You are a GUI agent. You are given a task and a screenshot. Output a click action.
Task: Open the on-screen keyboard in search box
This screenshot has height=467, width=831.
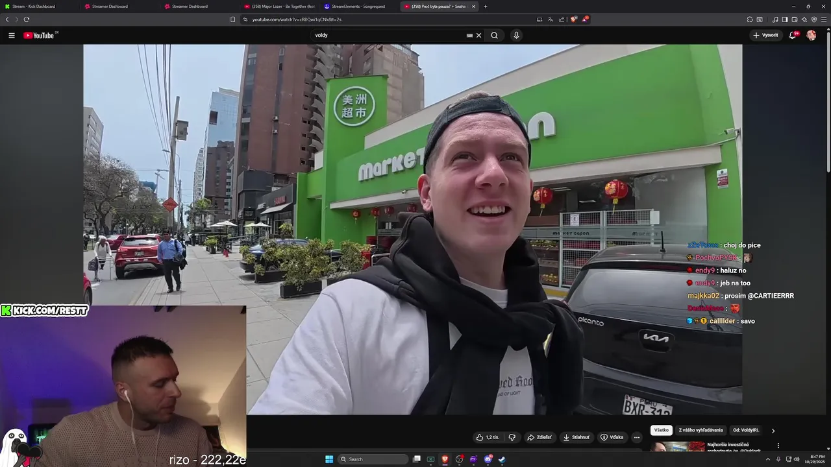point(469,36)
